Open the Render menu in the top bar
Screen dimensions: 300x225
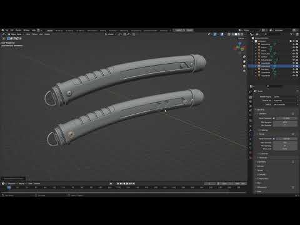point(19,31)
